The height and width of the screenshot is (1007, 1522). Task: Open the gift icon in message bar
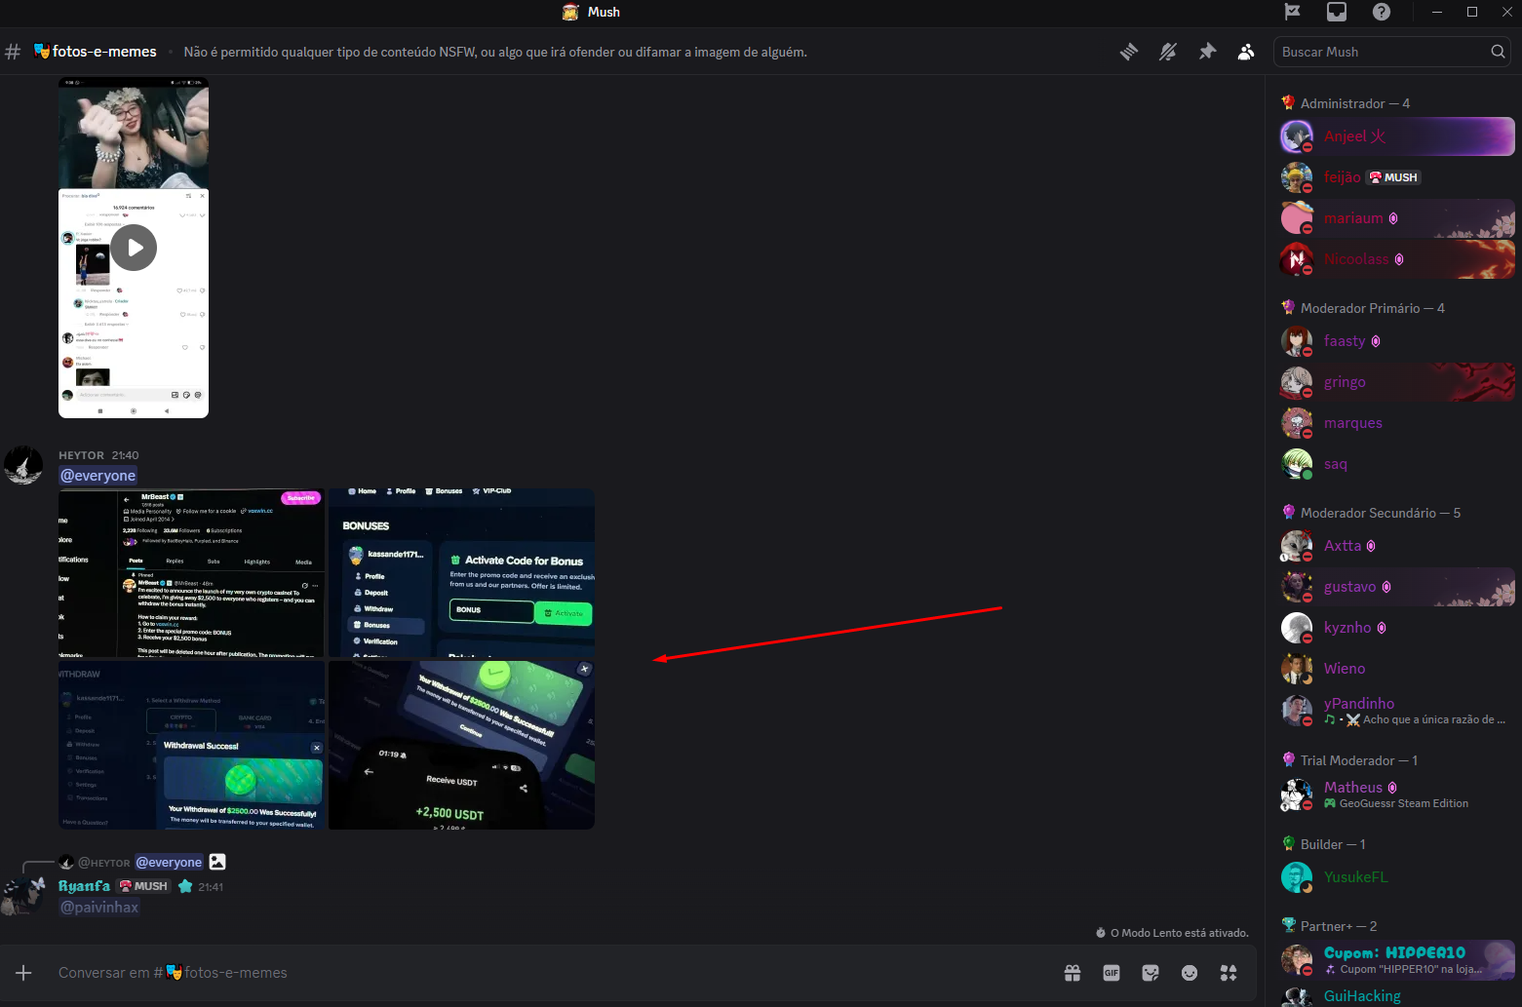(x=1073, y=973)
